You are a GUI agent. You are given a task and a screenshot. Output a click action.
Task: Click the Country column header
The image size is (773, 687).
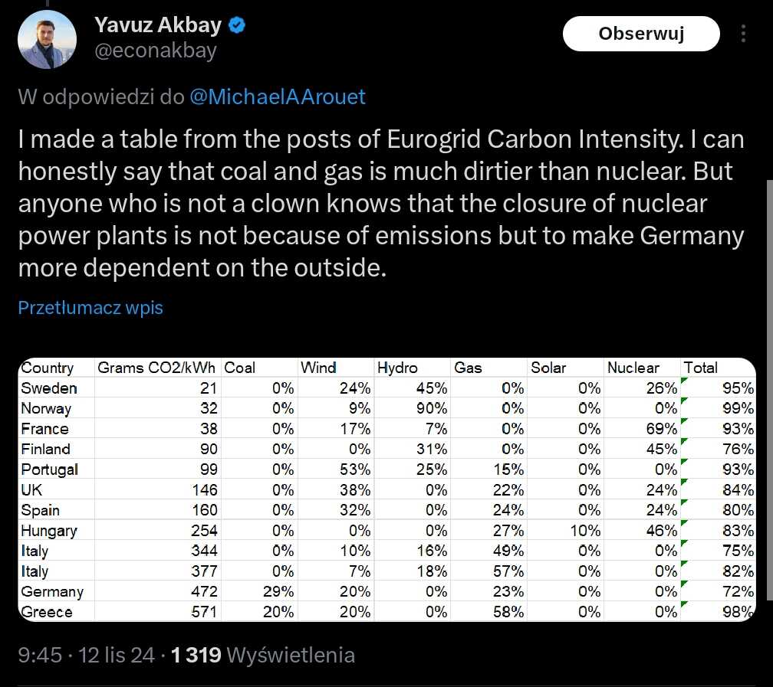48,368
